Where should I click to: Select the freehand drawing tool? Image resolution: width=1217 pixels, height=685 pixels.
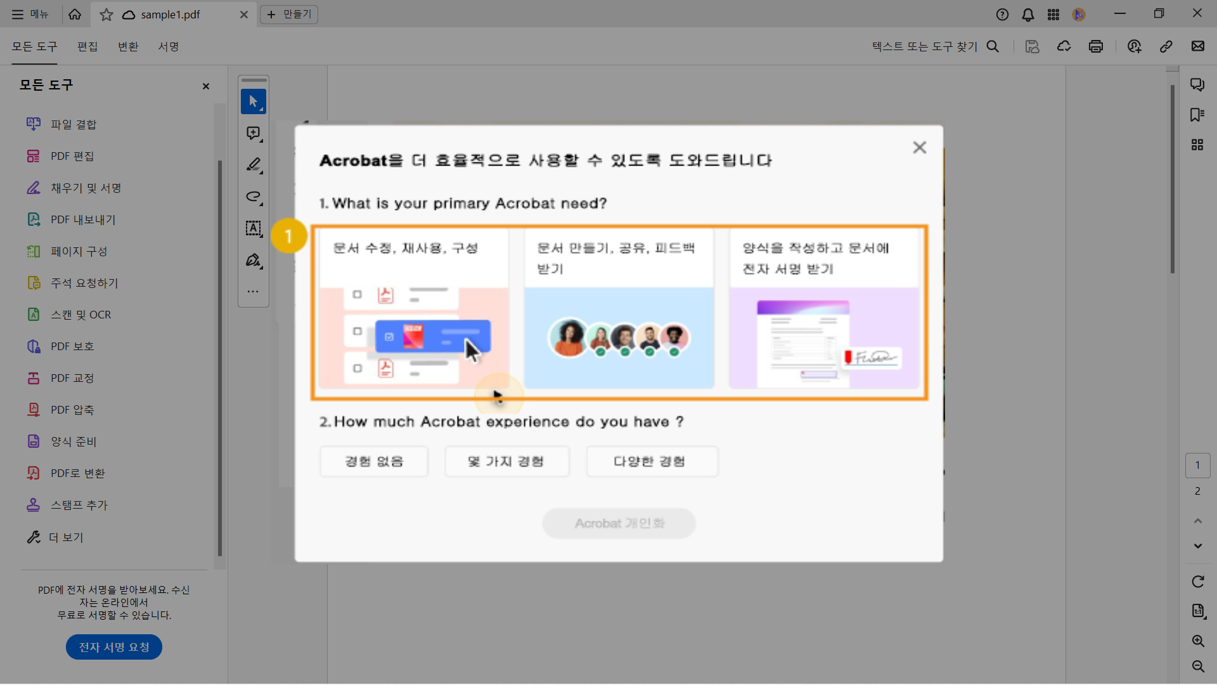pyautogui.click(x=253, y=197)
